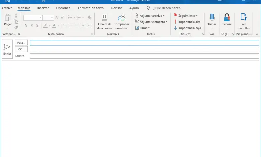The height and width of the screenshot is (157, 261).
Task: Decrease font size with the smaller A icon
Action: (63, 17)
